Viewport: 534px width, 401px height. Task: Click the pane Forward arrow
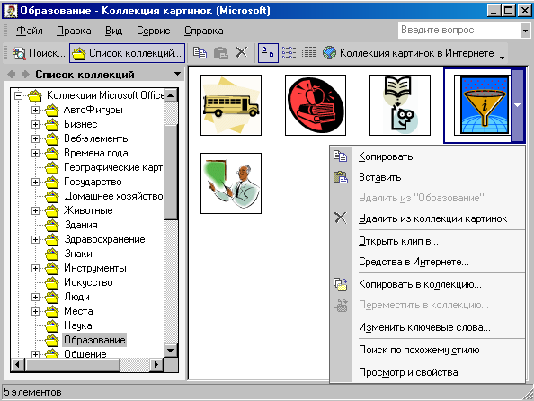(25, 75)
